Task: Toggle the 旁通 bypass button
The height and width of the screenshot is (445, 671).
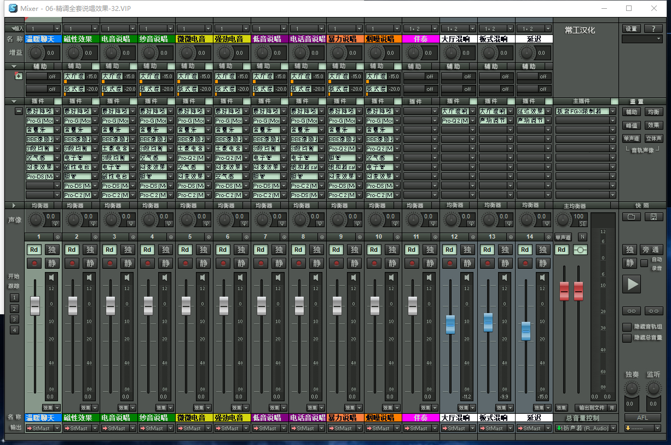Action: point(652,250)
